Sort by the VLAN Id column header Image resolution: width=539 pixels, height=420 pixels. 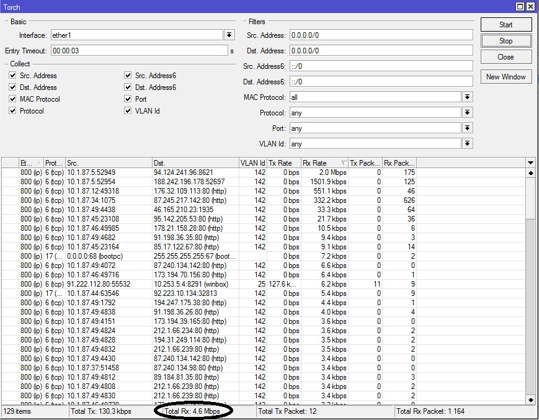coord(253,163)
